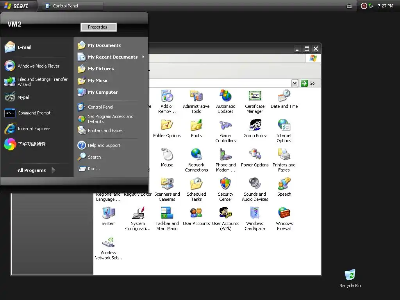This screenshot has width=400, height=300.
Task: Open User Accounts applet
Action: (x=196, y=216)
